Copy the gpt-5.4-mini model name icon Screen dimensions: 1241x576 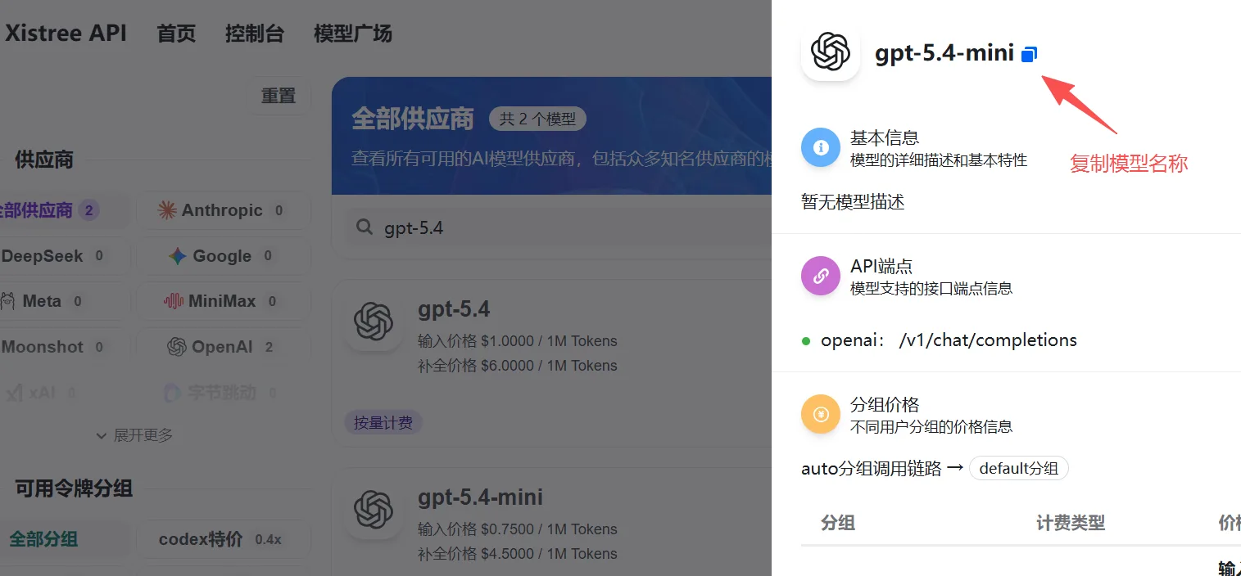1030,54
